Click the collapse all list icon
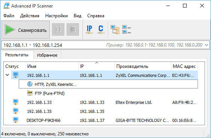Viewport: 211px width, 138px height. click(126, 29)
